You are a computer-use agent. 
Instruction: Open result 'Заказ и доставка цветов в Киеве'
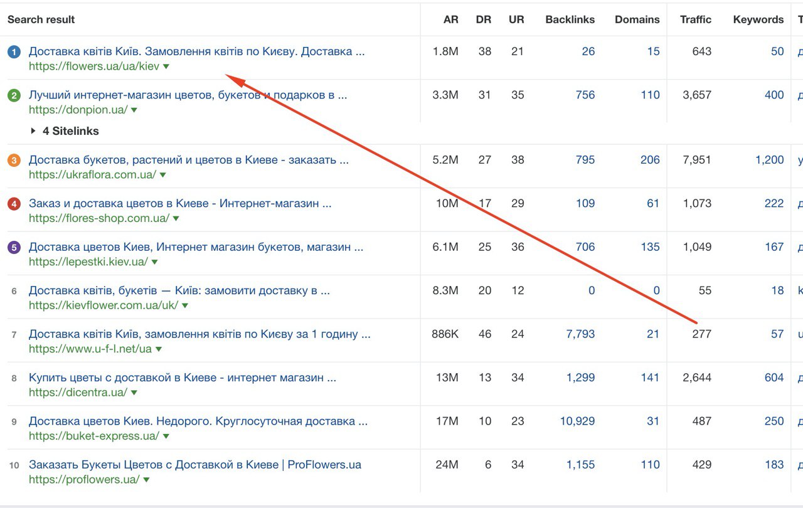point(180,203)
